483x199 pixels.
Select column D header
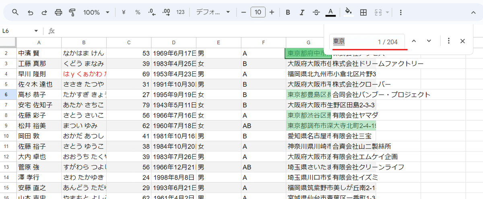[x=174, y=42]
